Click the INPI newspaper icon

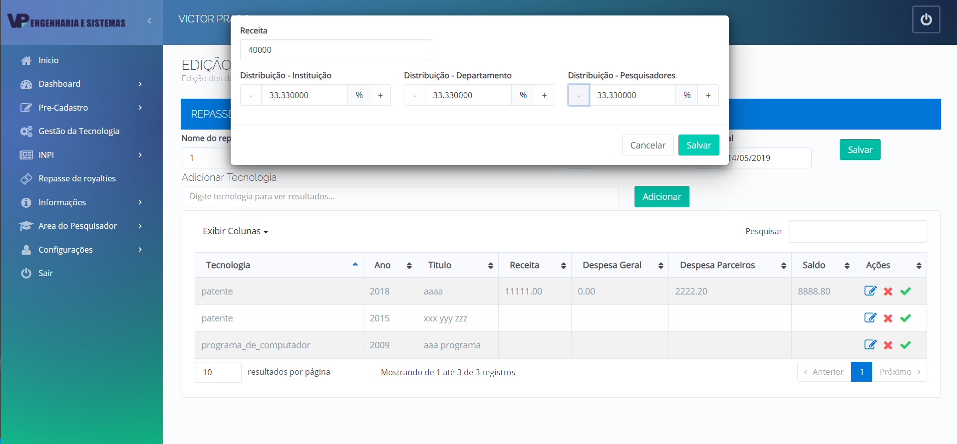(x=26, y=155)
